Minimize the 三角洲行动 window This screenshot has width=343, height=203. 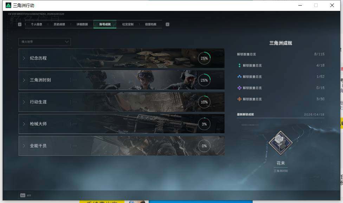[x=300, y=5]
